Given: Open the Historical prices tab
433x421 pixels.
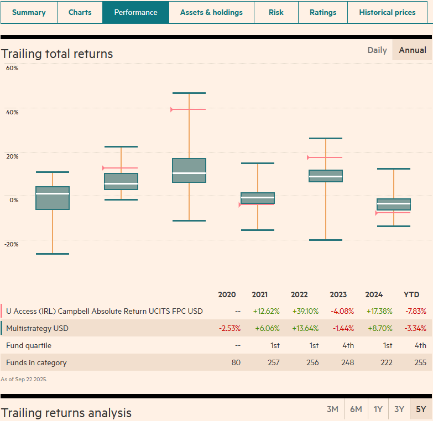Looking at the screenshot, I should point(387,12).
